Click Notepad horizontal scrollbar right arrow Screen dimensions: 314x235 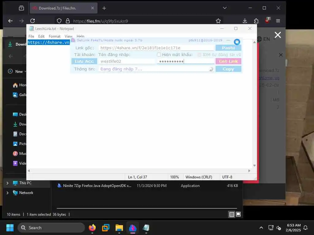[x=249, y=171]
